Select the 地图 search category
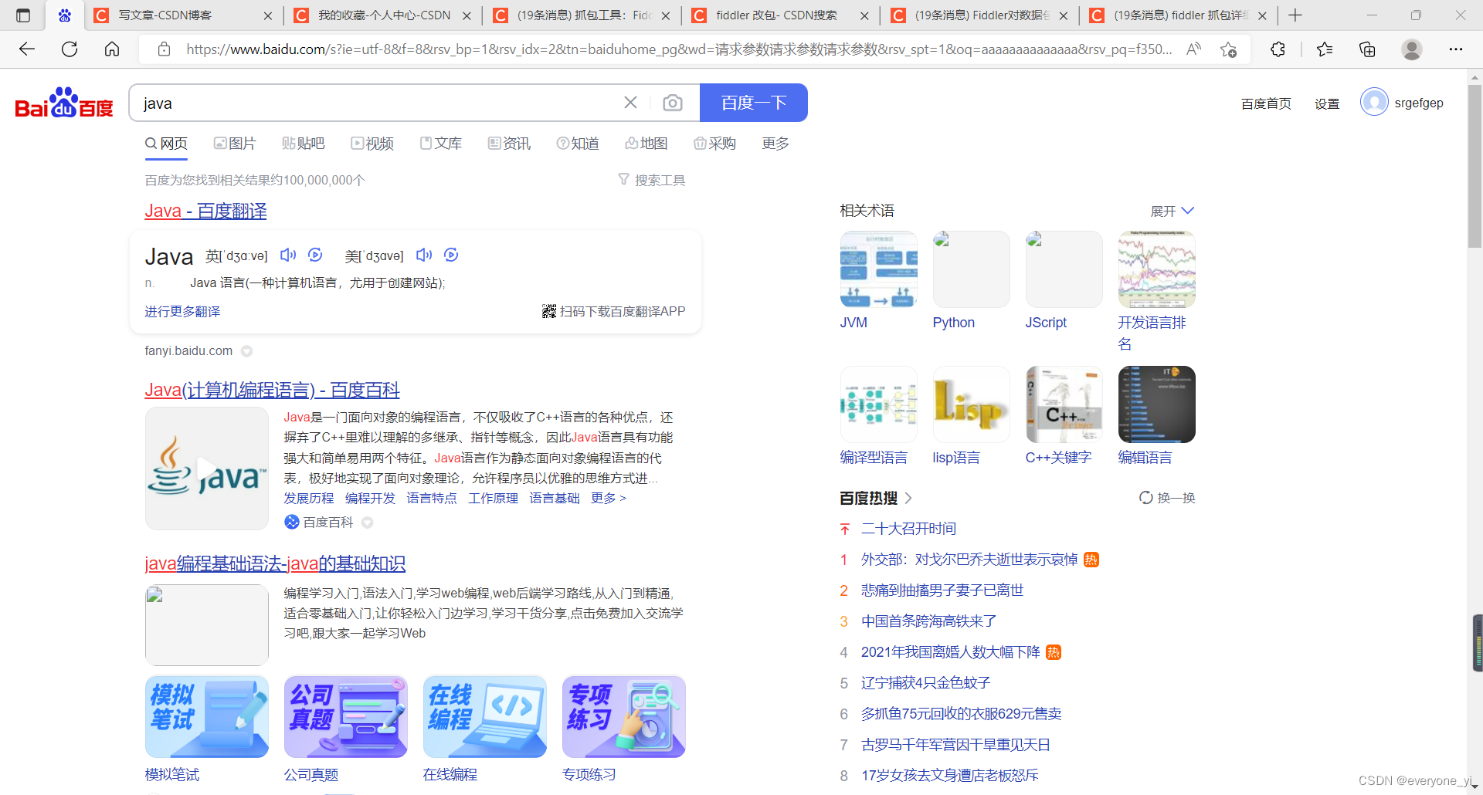The width and height of the screenshot is (1483, 795). (646, 144)
